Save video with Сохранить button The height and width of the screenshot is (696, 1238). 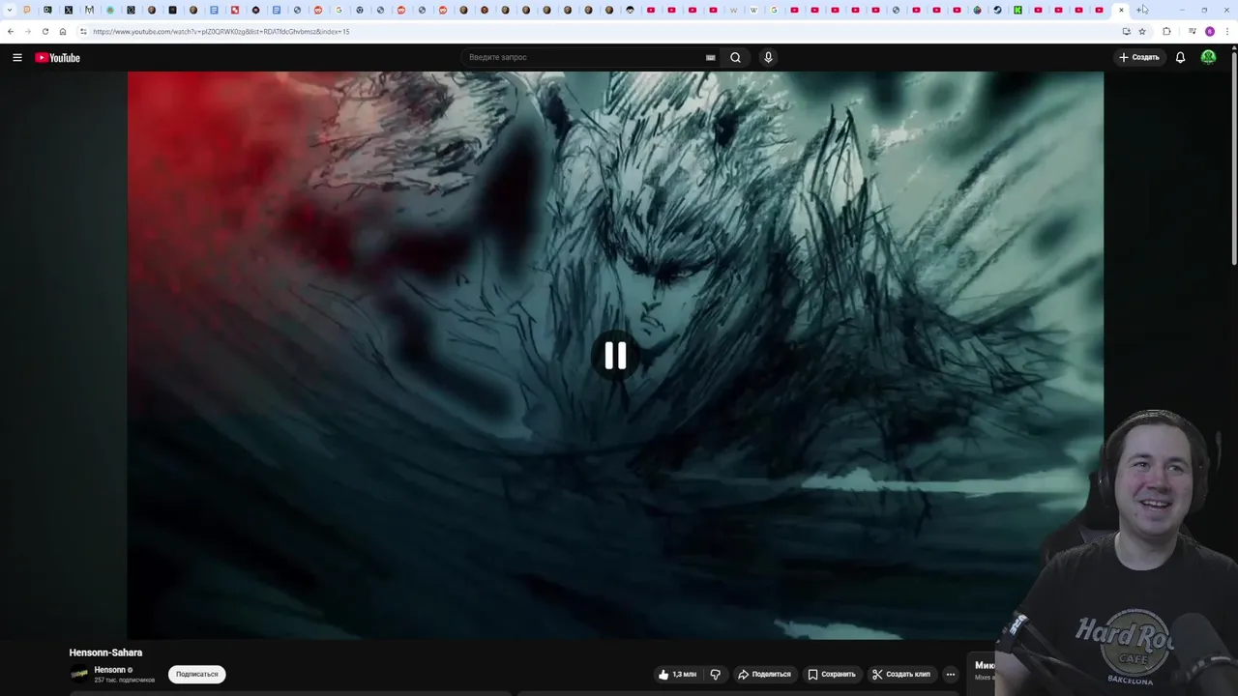pyautogui.click(x=832, y=674)
